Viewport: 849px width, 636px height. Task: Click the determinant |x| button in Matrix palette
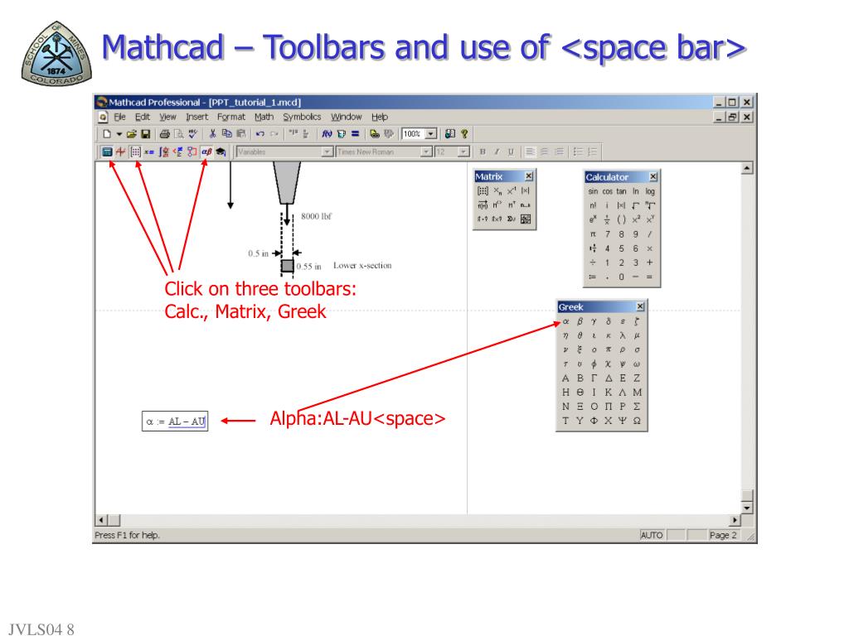pyautogui.click(x=525, y=191)
